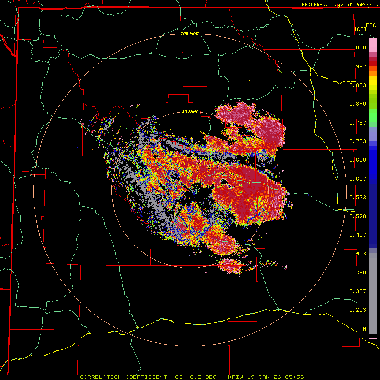Click the 100 NMI range ring label

[190, 33]
